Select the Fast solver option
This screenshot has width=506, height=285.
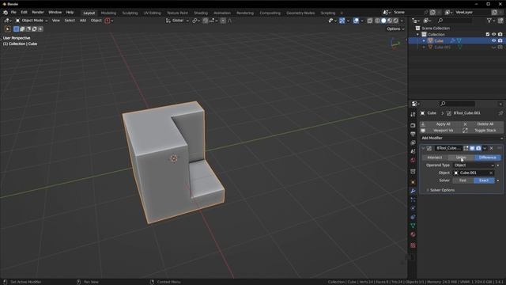(463, 180)
